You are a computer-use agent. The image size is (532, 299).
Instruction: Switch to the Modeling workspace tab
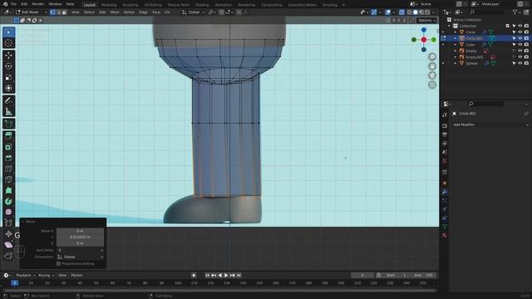[109, 5]
